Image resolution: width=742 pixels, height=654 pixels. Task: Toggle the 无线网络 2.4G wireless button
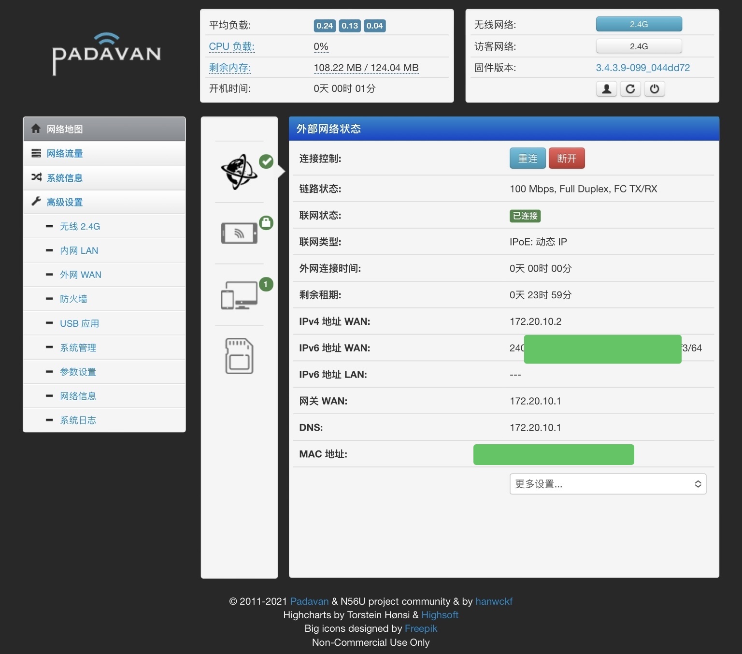(x=639, y=24)
